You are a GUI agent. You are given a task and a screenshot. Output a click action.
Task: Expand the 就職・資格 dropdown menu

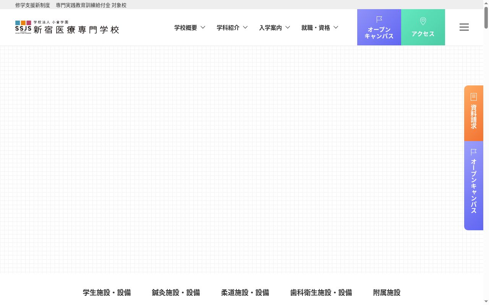pos(320,27)
